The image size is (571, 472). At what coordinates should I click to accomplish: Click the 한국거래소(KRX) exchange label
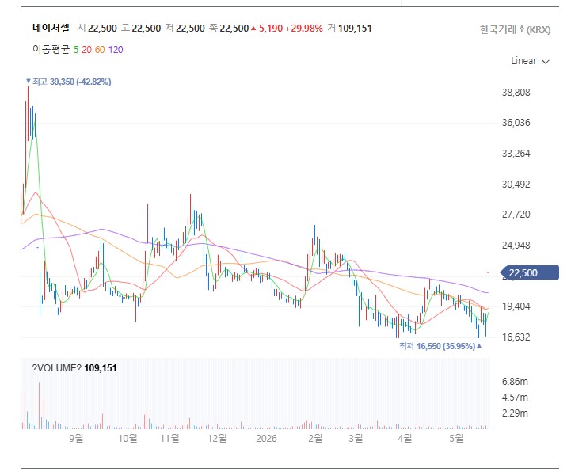[515, 30]
